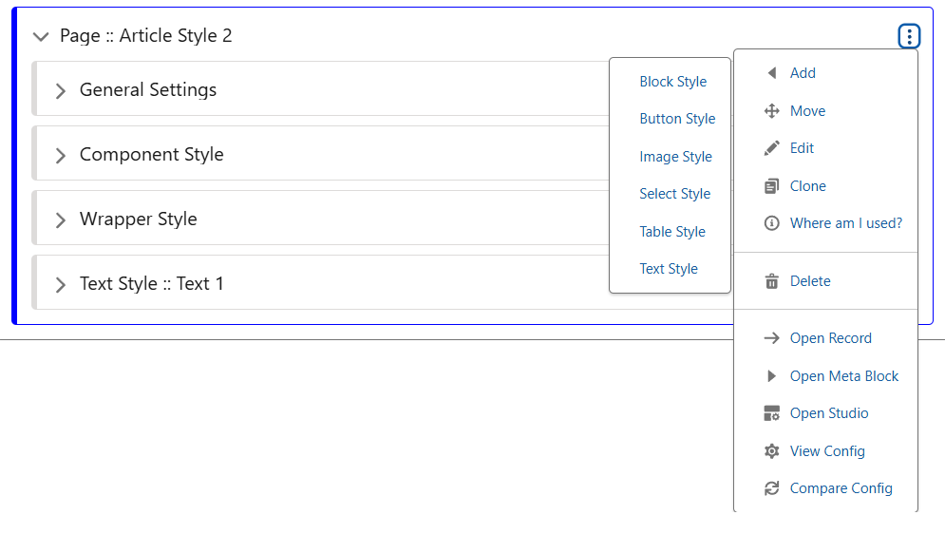Select Button Style in the submenu

pyautogui.click(x=677, y=119)
